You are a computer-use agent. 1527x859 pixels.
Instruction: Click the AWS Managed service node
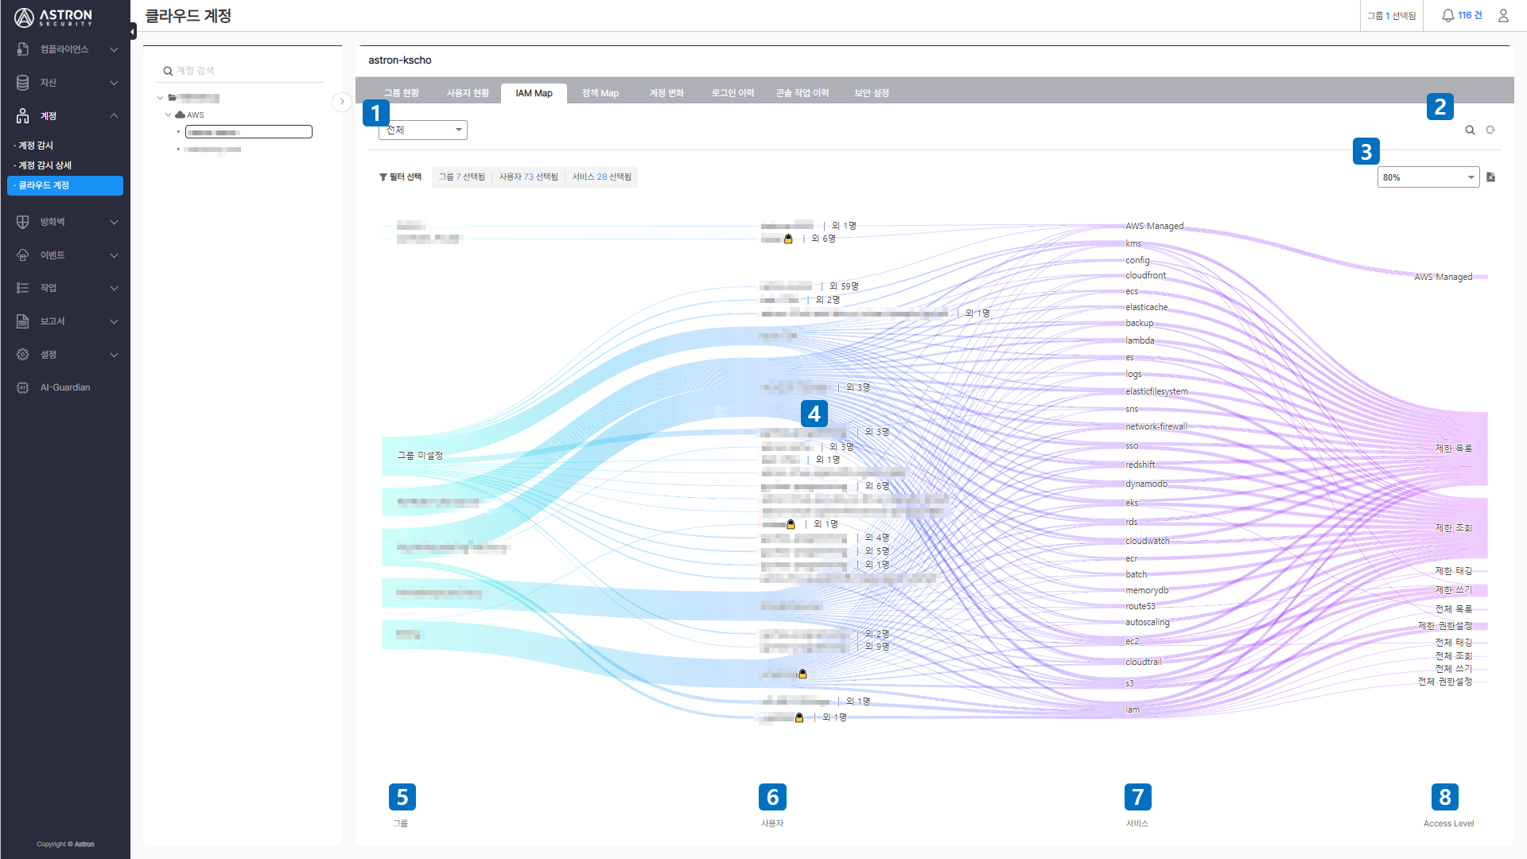(1155, 226)
